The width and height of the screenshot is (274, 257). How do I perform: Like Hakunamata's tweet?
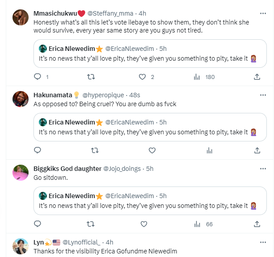(x=152, y=150)
